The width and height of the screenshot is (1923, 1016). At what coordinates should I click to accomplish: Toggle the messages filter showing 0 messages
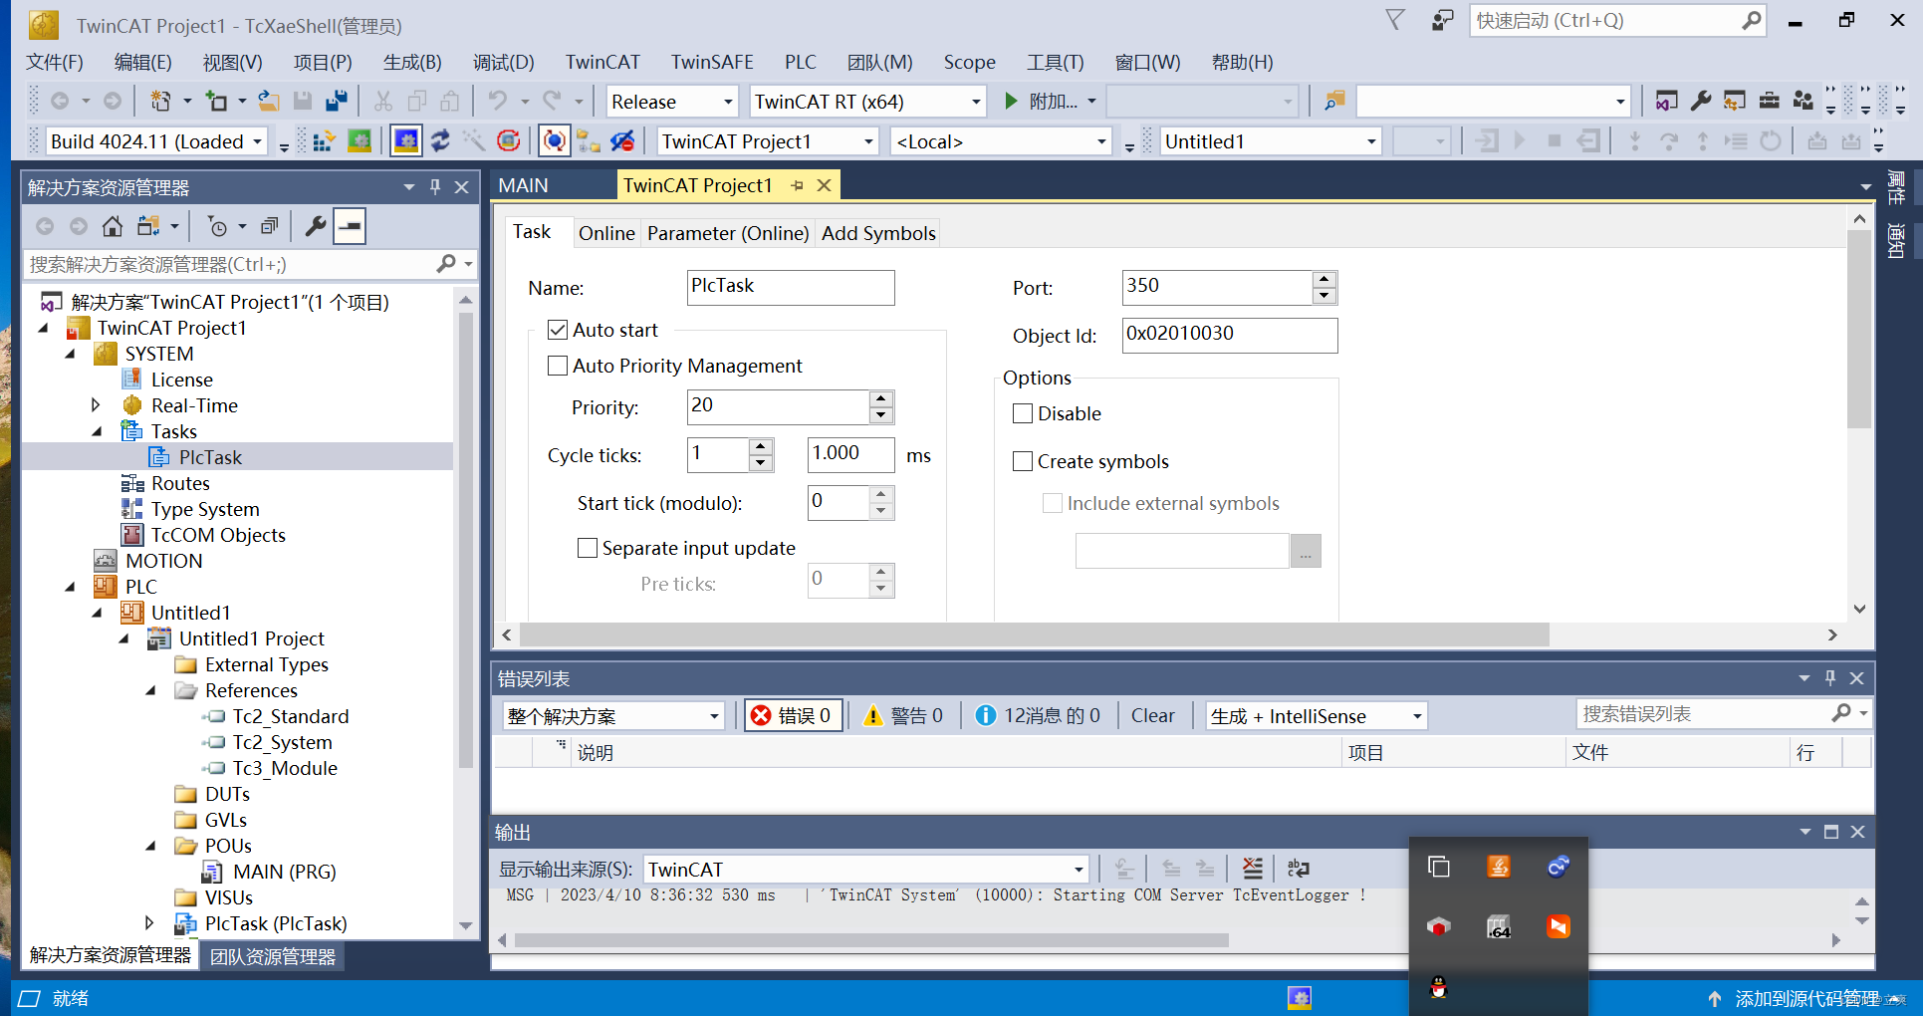(x=1038, y=715)
